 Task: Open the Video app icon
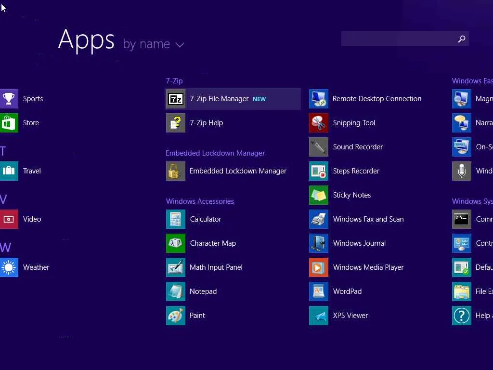pos(9,219)
